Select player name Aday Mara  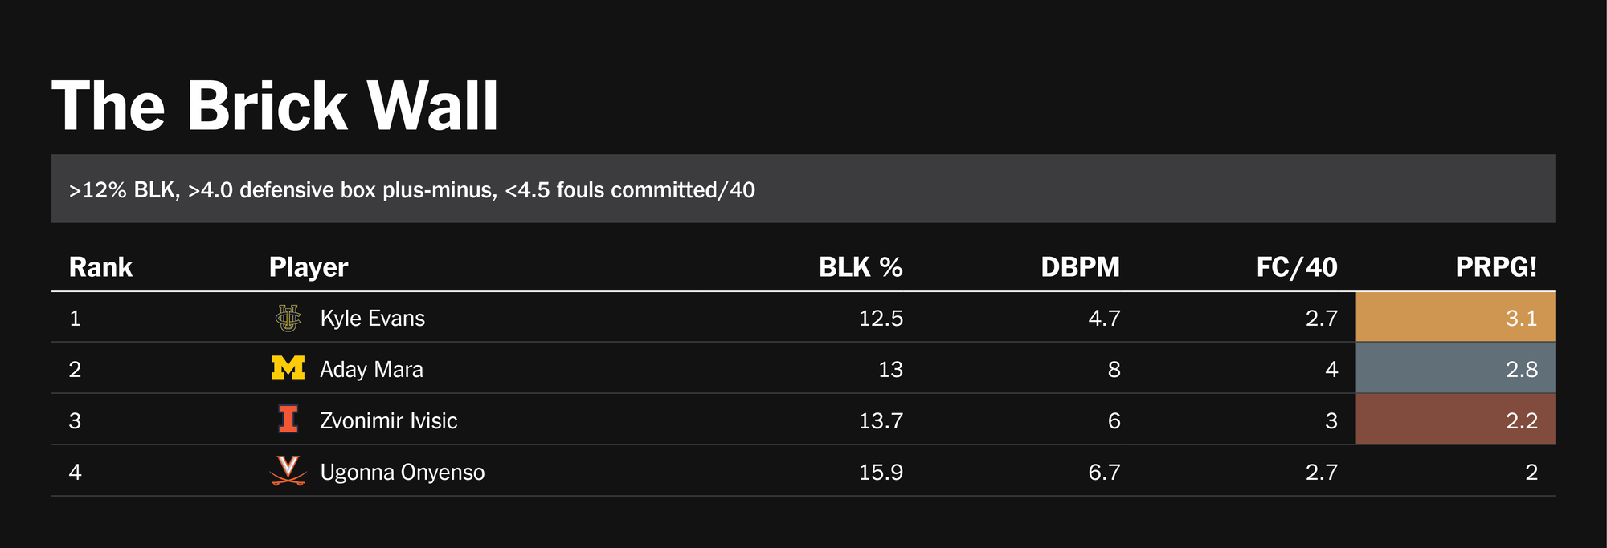(371, 370)
